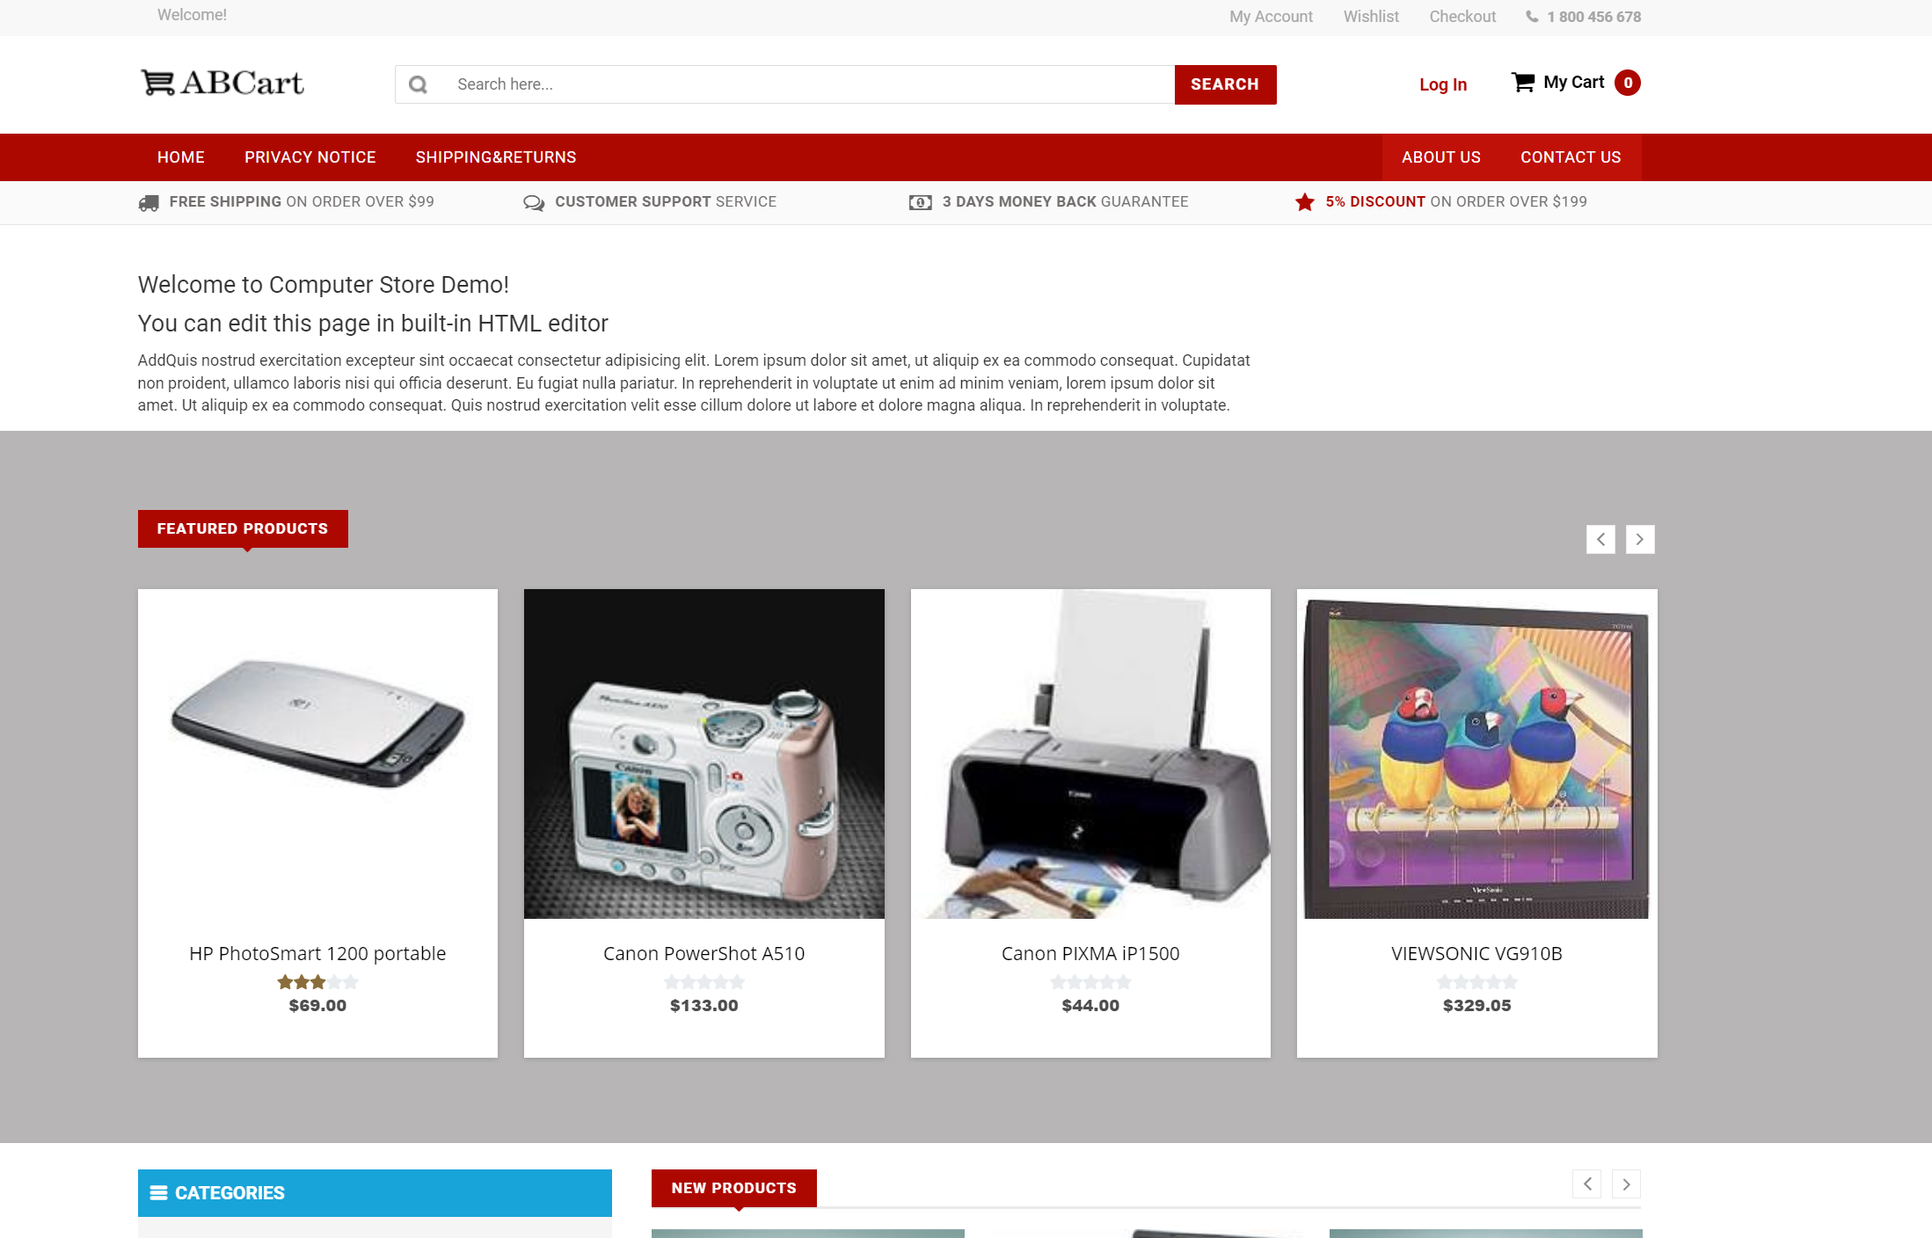The image size is (1932, 1238).
Task: Click the red discount star icon
Action: click(x=1305, y=202)
